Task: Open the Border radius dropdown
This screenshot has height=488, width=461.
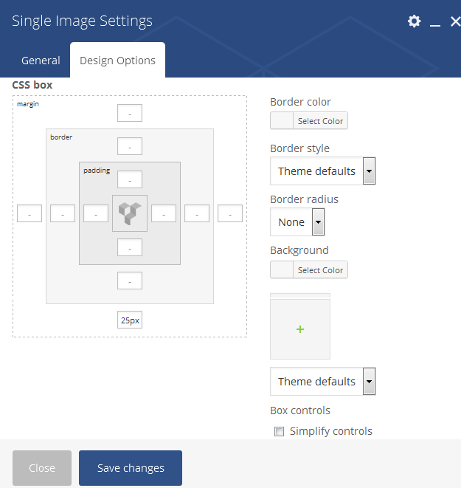Action: [297, 222]
